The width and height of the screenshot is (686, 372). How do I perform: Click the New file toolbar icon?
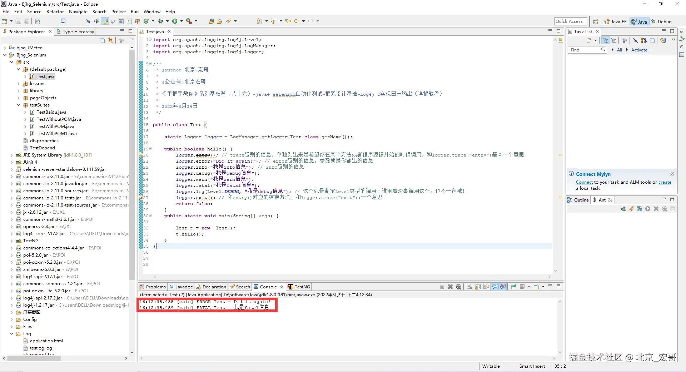click(x=5, y=21)
